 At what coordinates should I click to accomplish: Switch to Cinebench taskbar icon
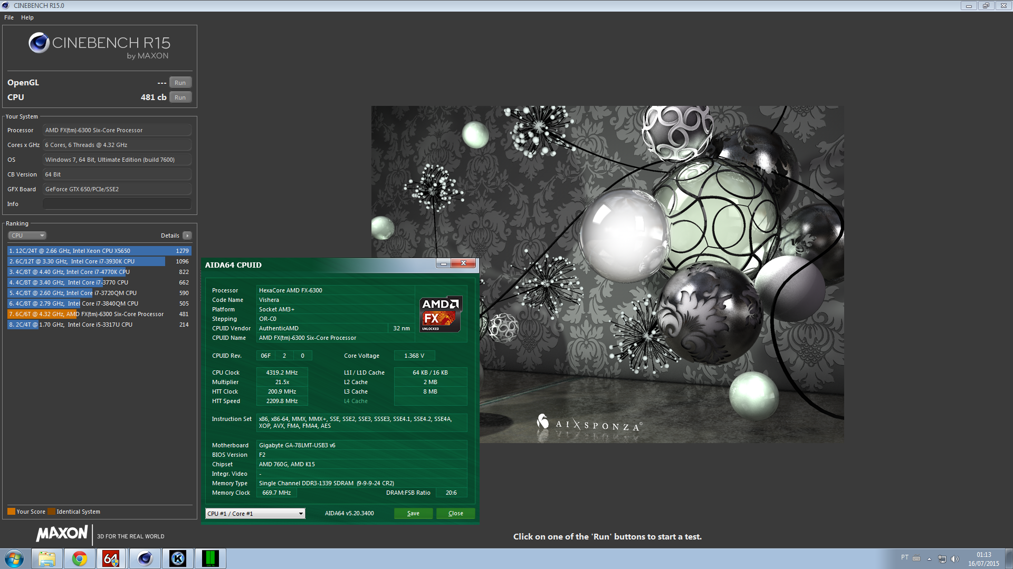click(145, 558)
